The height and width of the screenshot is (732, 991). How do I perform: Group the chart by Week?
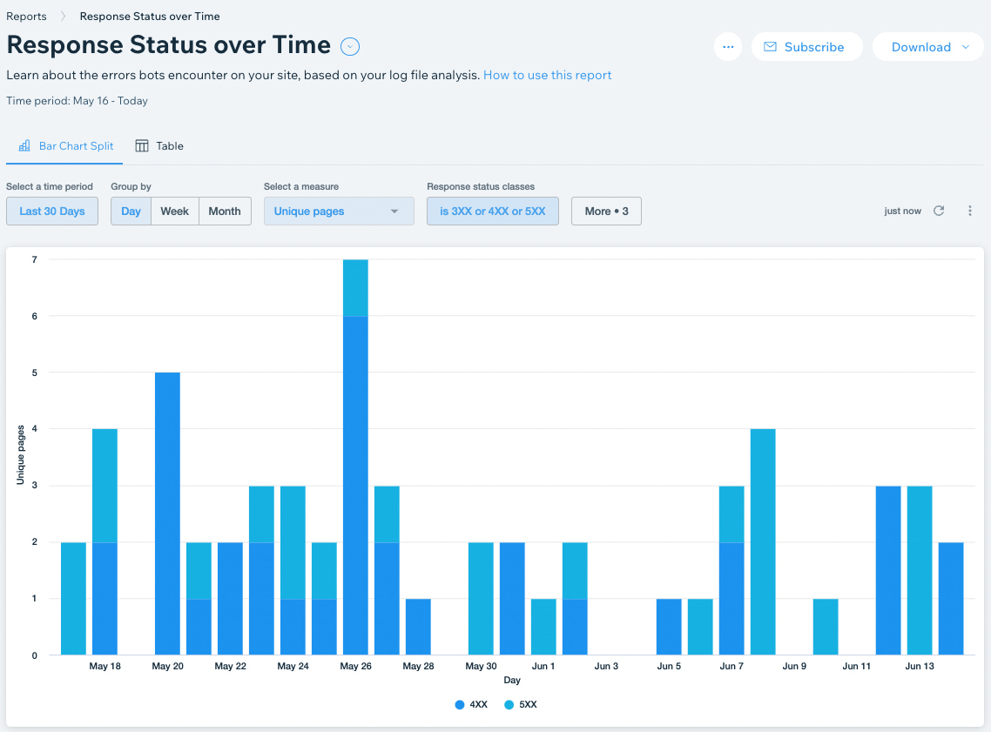[x=174, y=211]
